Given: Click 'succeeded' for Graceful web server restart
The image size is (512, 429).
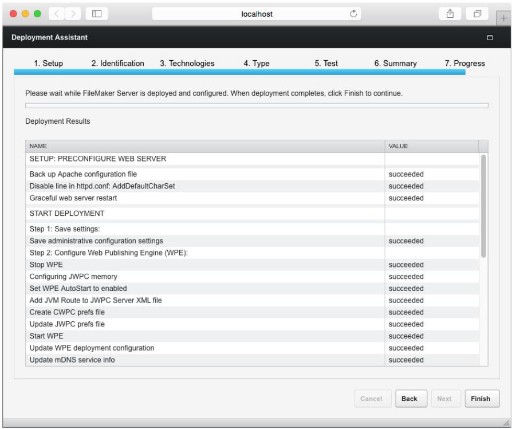Looking at the screenshot, I should pos(406,198).
